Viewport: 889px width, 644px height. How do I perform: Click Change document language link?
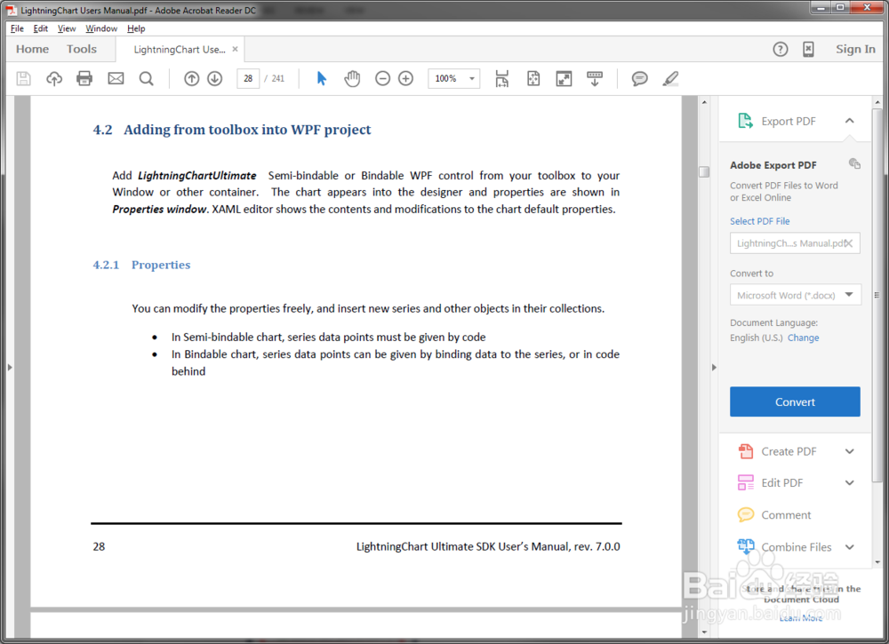803,338
